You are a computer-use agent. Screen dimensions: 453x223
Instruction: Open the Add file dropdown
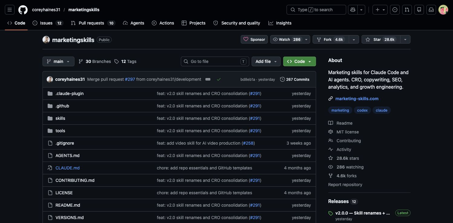click(x=266, y=61)
